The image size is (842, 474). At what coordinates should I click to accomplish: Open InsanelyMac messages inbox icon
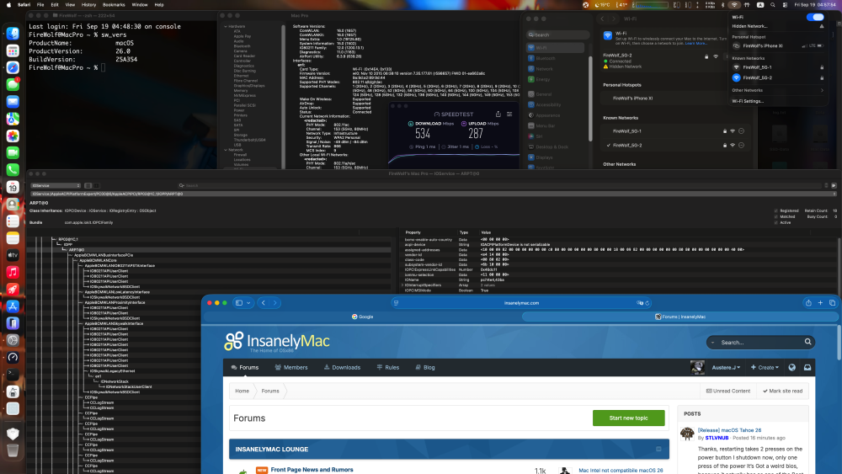[807, 368]
